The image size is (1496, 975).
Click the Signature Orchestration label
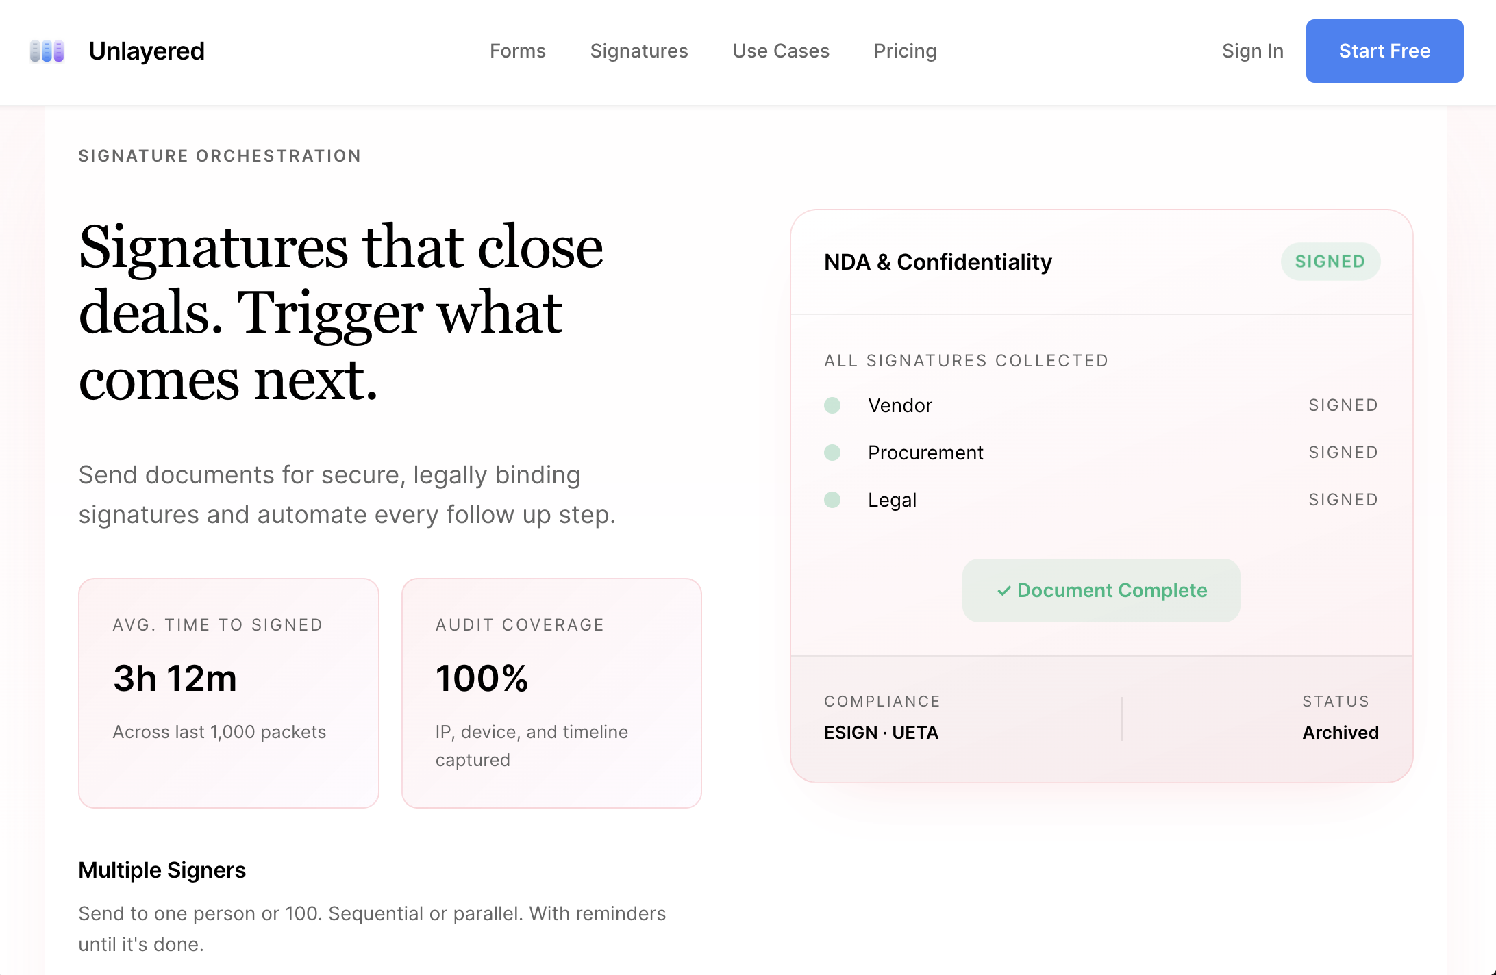click(219, 156)
